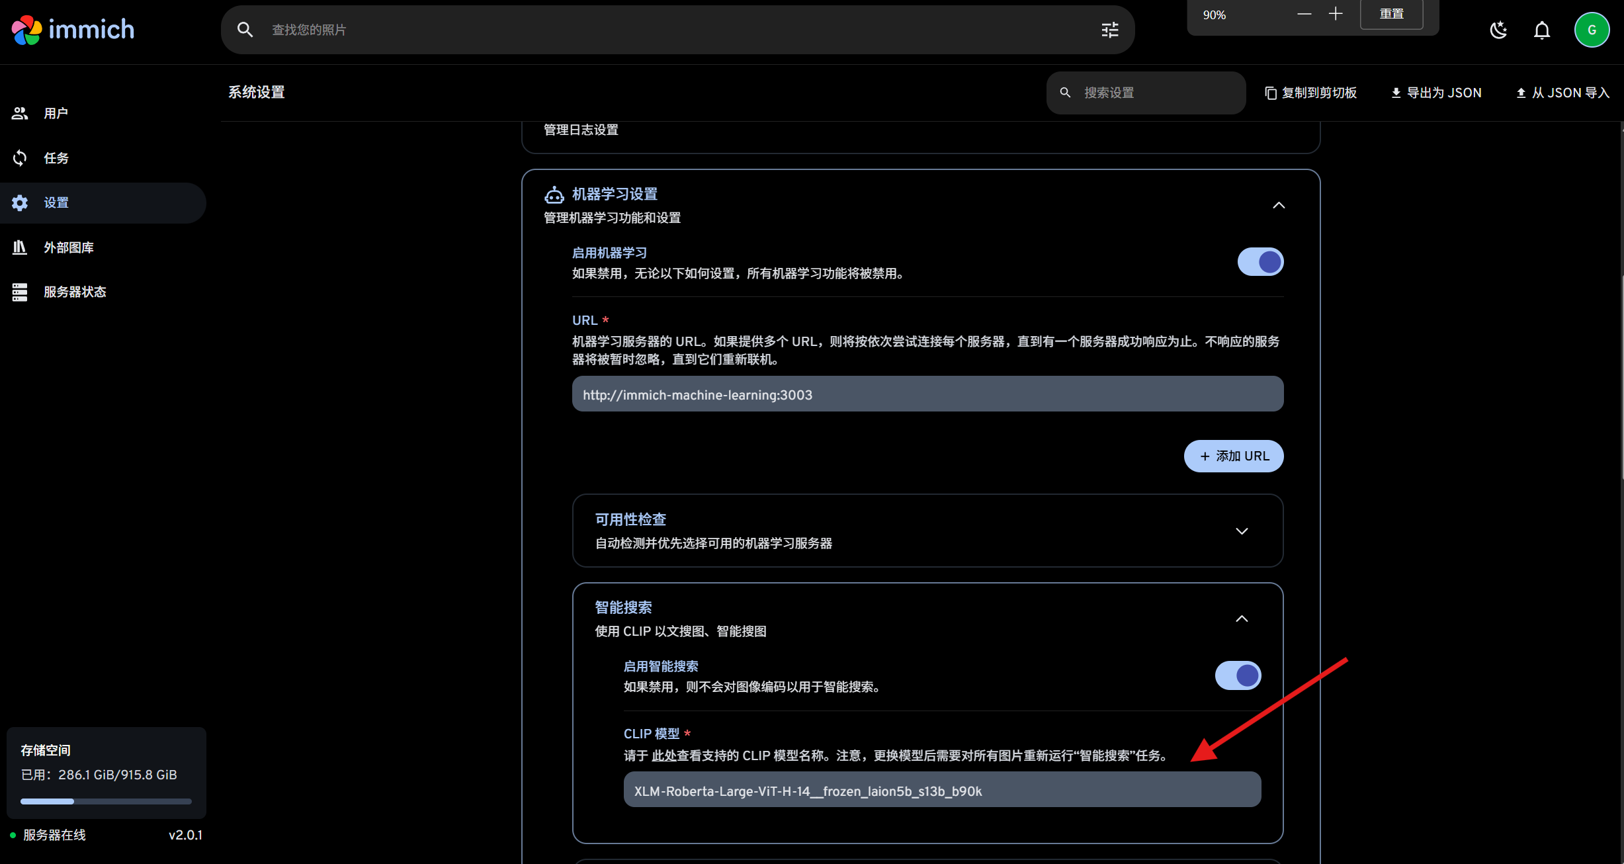Click the CLIP 模型 name input field
This screenshot has width=1624, height=864.
(x=941, y=791)
